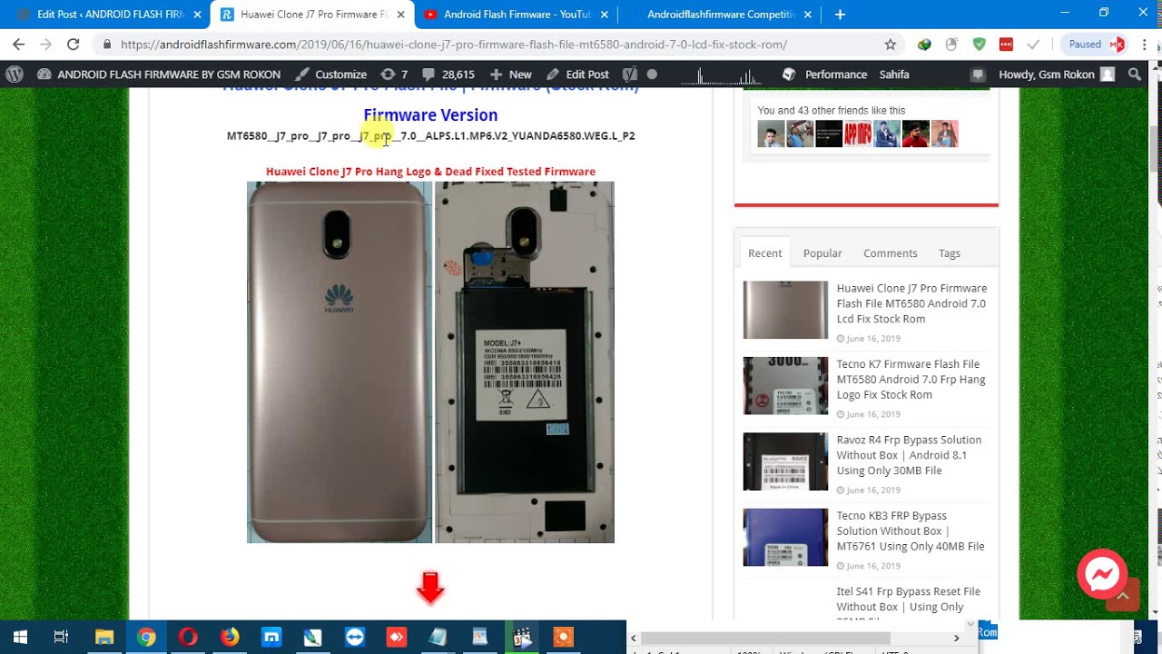Reload the current page

tap(74, 45)
